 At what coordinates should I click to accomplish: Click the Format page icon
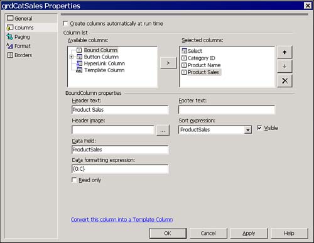click(x=10, y=46)
